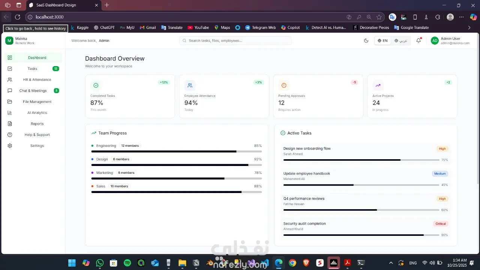480x270 pixels.
Task: Click the Help & Support question icon
Action: pyautogui.click(x=10, y=135)
